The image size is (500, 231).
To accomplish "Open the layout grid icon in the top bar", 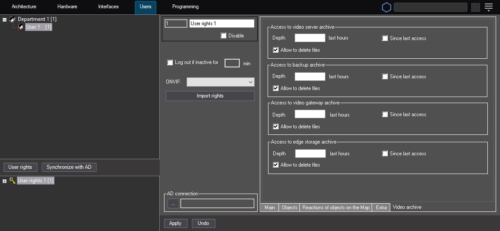I will (476, 7).
